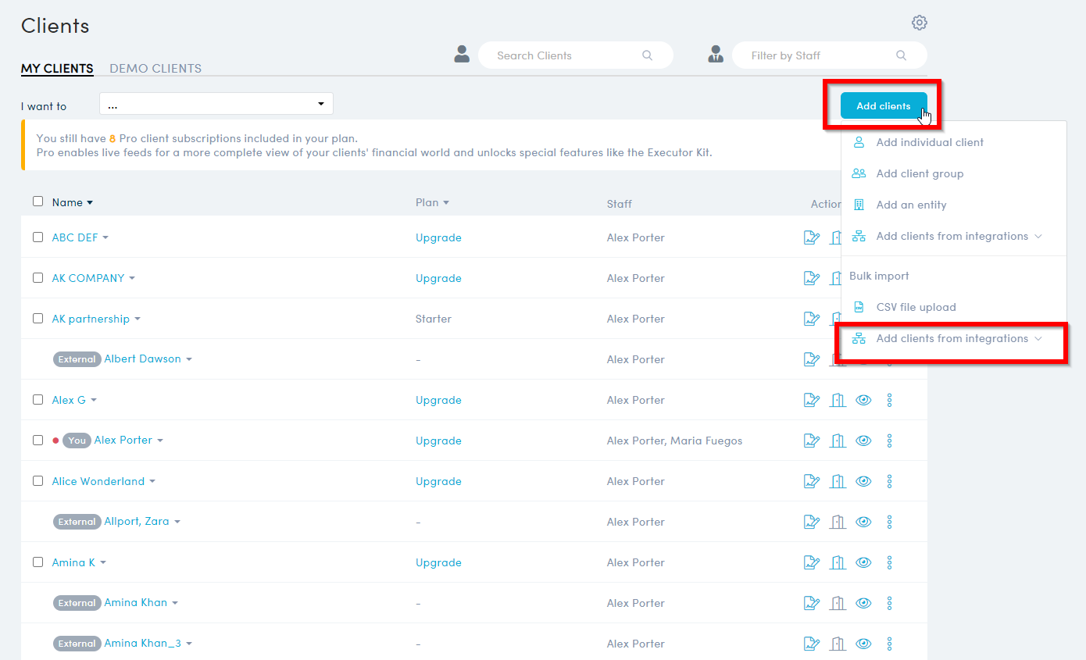This screenshot has width=1086, height=660.
Task: Click the door icon in Alice Wonderland row
Action: 838,481
